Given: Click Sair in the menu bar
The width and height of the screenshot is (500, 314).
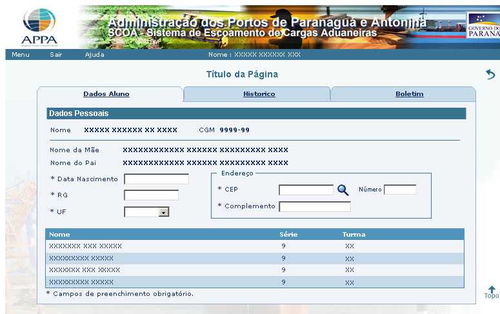Looking at the screenshot, I should pyautogui.click(x=56, y=55).
